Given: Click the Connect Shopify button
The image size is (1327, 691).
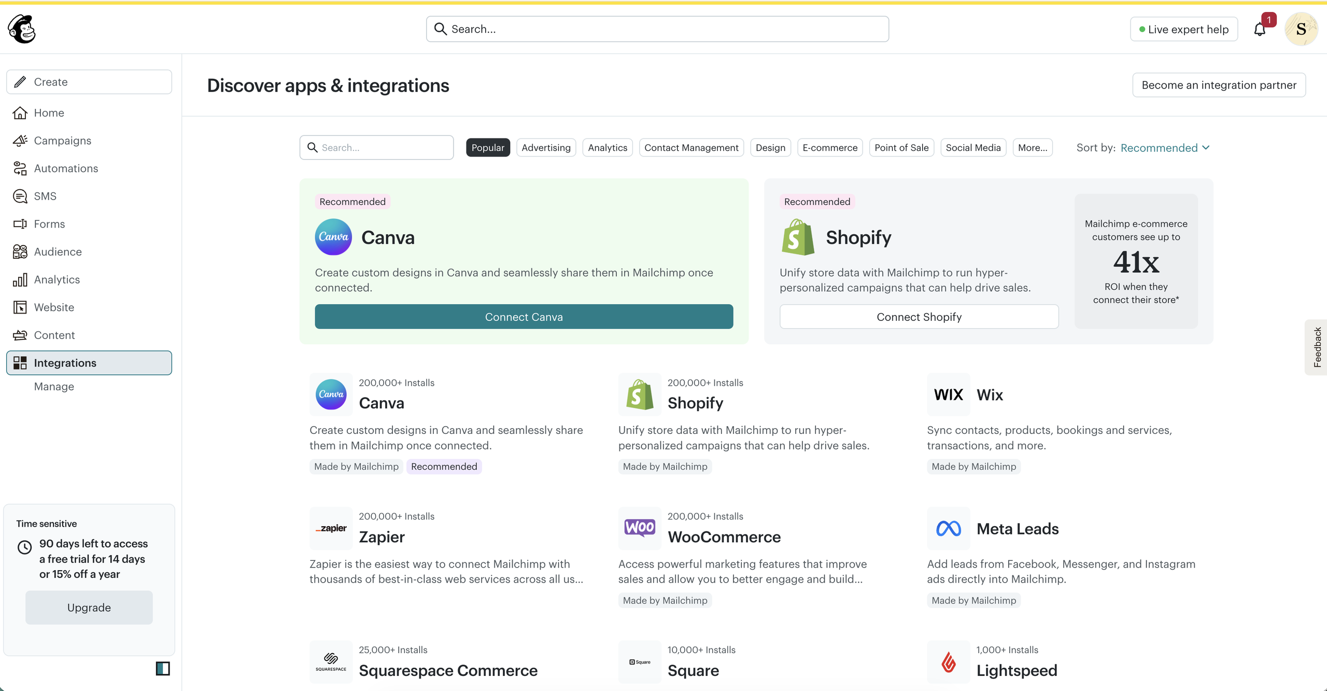Looking at the screenshot, I should point(919,317).
